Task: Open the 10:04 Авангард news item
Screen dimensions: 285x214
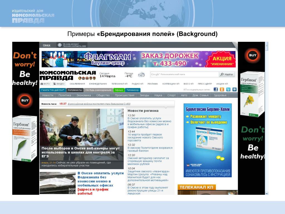Action: [148, 176]
